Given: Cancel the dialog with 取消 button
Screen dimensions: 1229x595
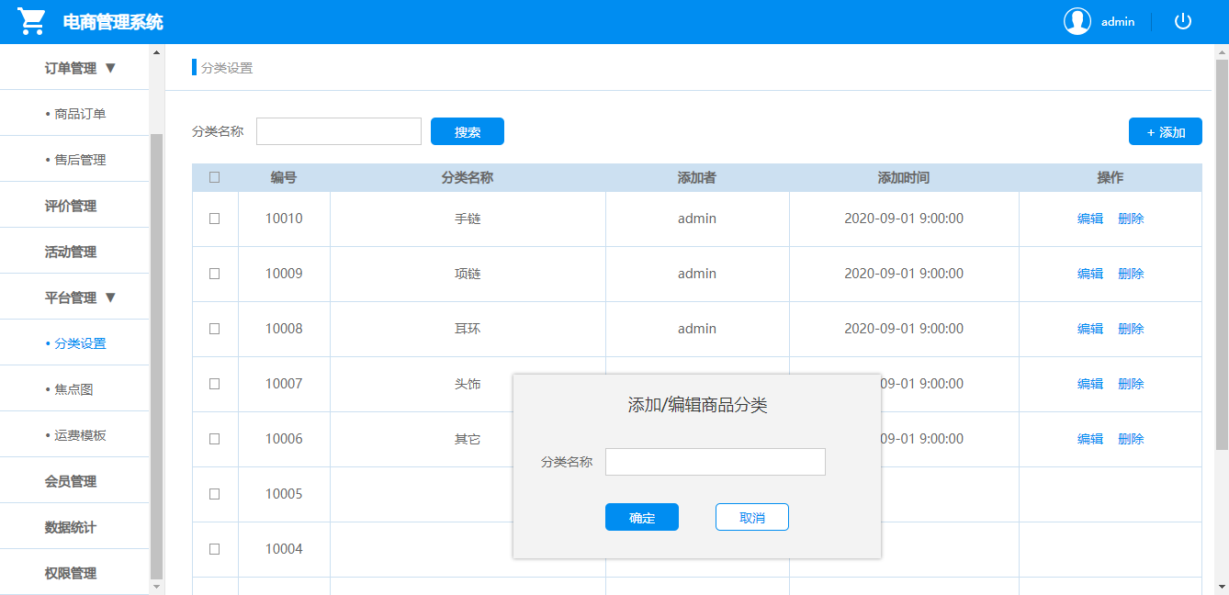Looking at the screenshot, I should (x=751, y=517).
